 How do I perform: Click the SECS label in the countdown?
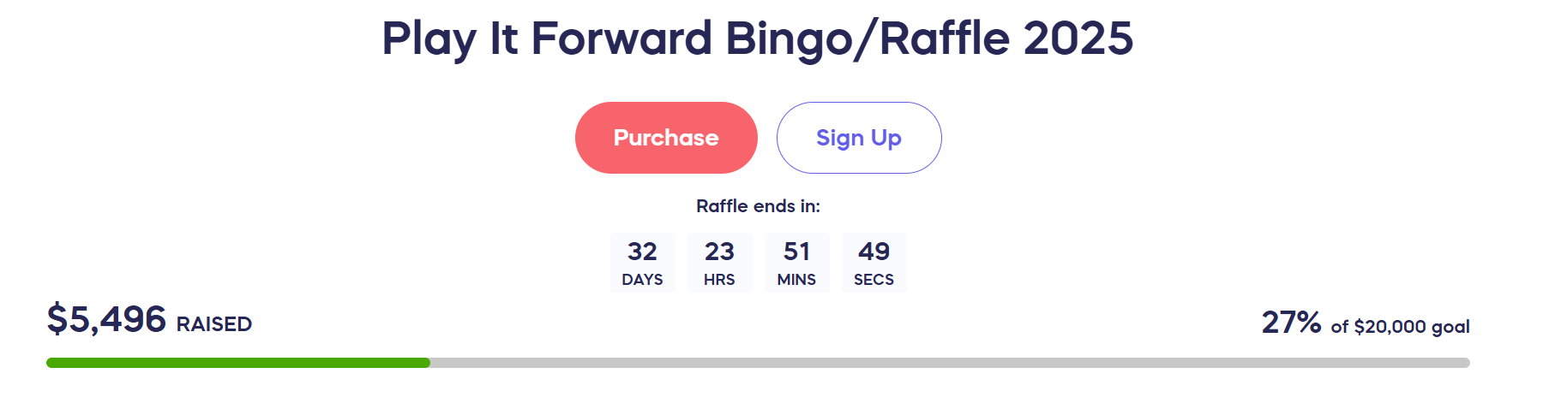(874, 280)
